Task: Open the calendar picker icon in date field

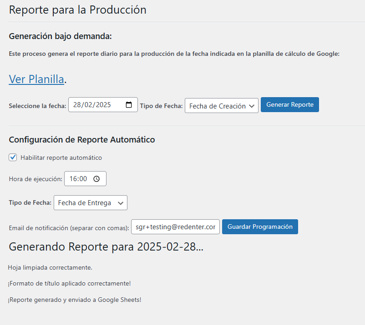Action: [129, 105]
